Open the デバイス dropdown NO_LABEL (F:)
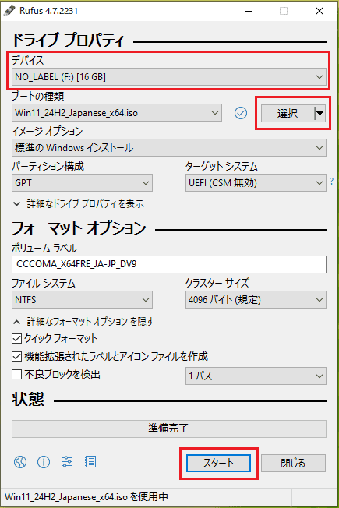This screenshot has height=508, width=339. pos(169,77)
